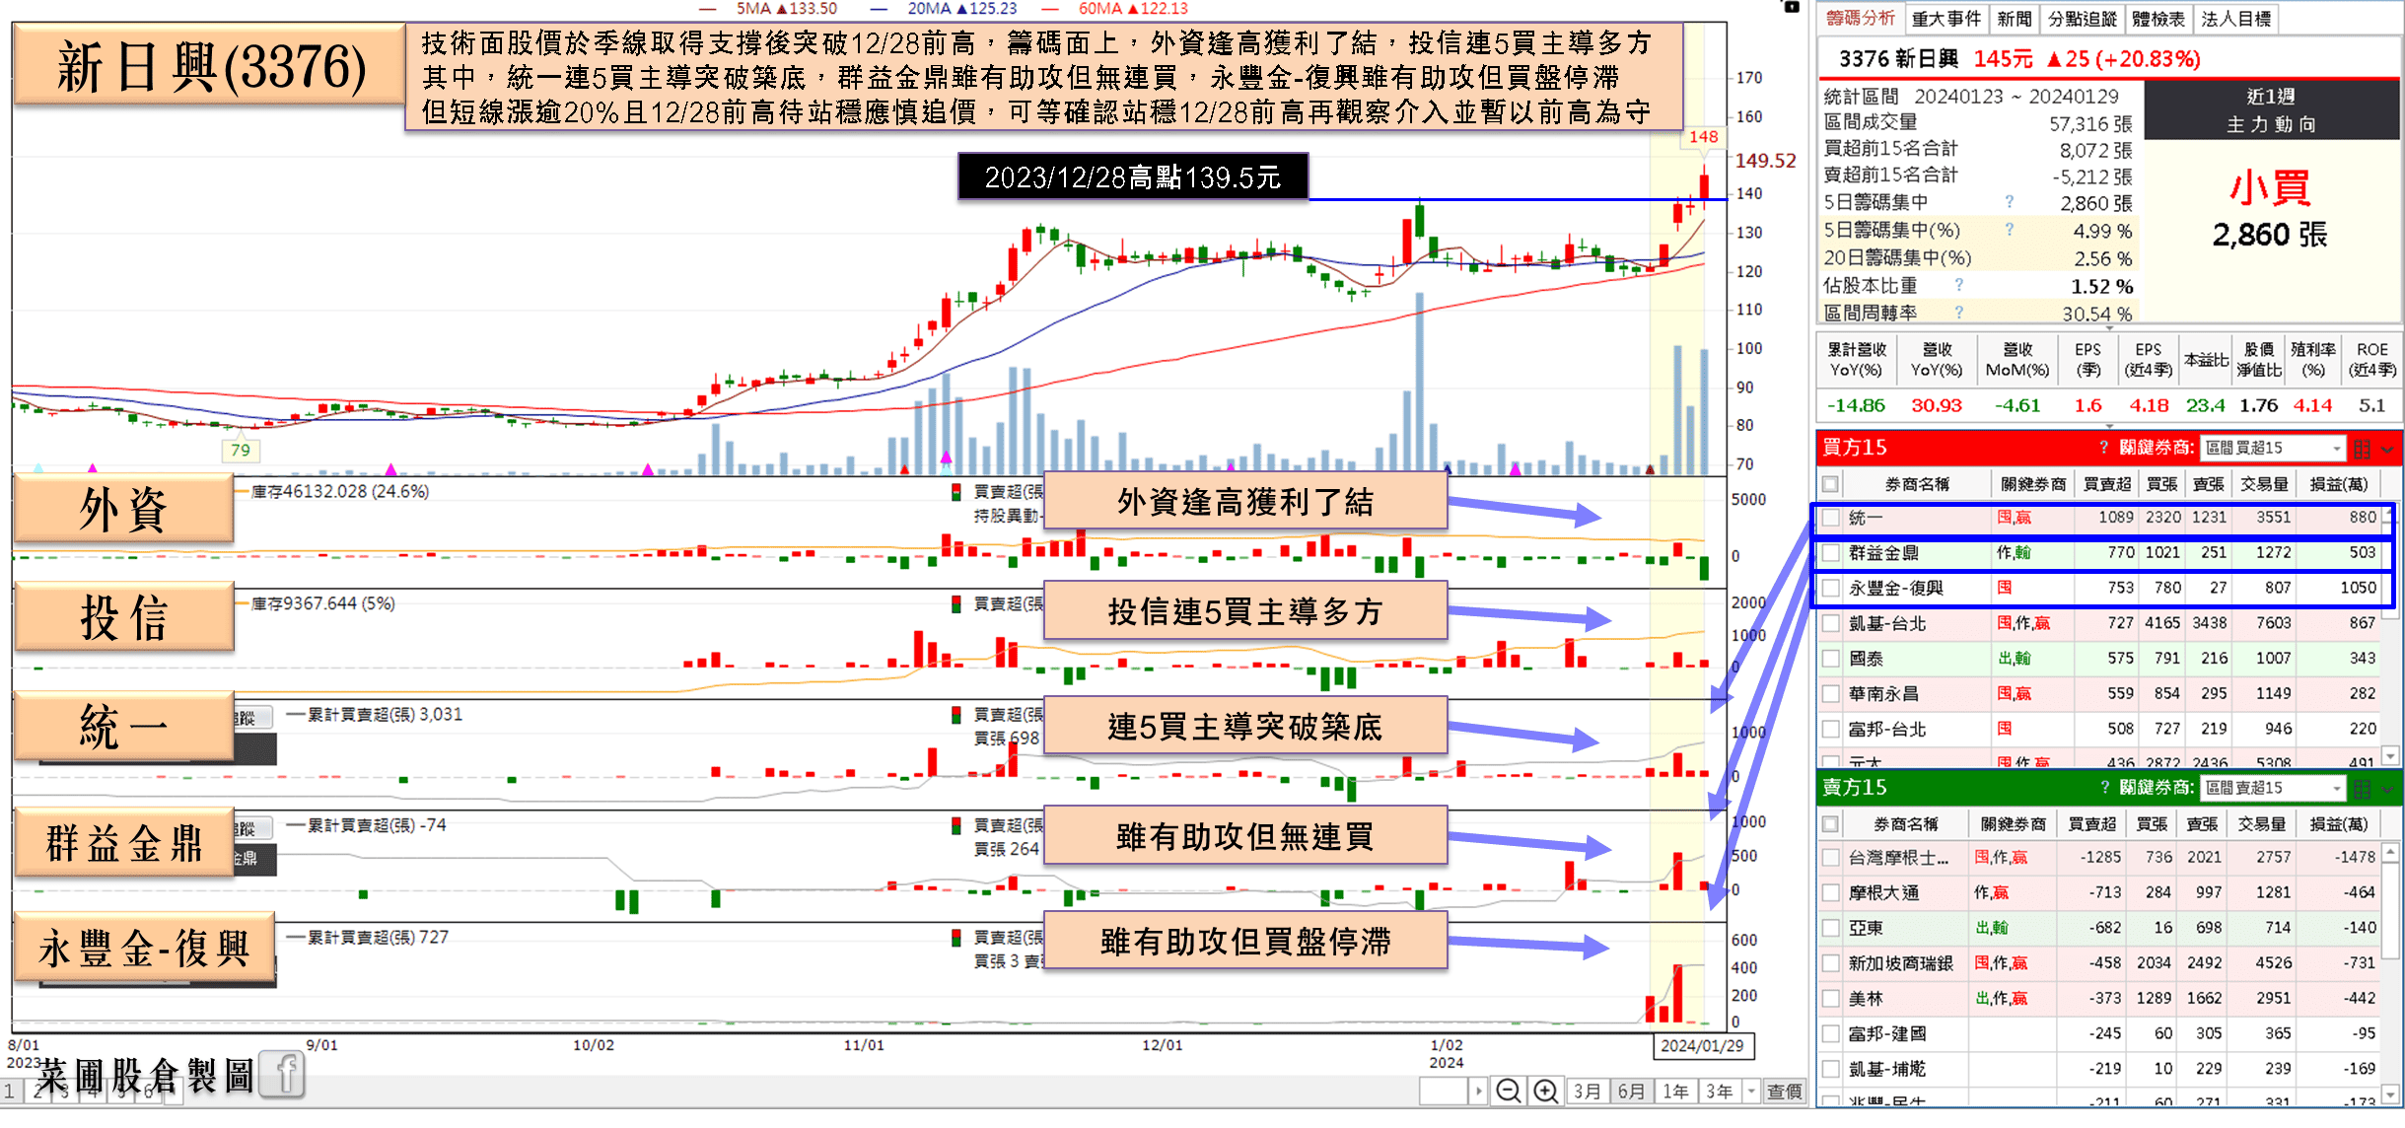2405x1128 pixels.
Task: Tick the checkbox for broker 美林
Action: click(x=1831, y=999)
